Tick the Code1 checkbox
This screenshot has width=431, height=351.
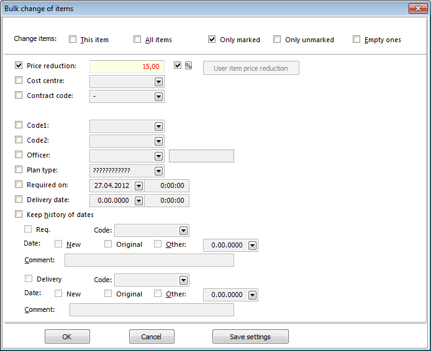pos(19,125)
